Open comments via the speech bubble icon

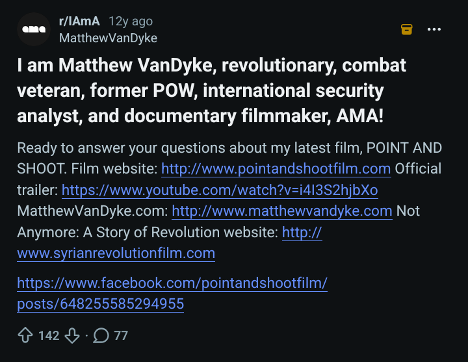[101, 335]
